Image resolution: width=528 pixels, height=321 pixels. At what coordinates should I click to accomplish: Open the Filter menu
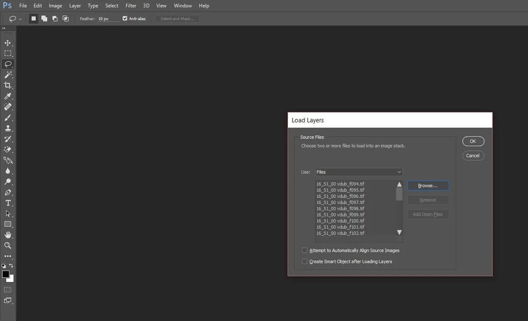[x=130, y=5]
